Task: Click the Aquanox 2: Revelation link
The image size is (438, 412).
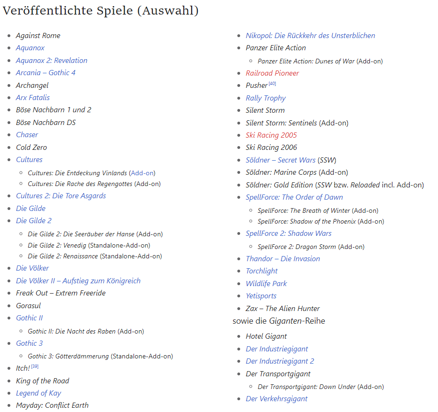Action: point(51,60)
